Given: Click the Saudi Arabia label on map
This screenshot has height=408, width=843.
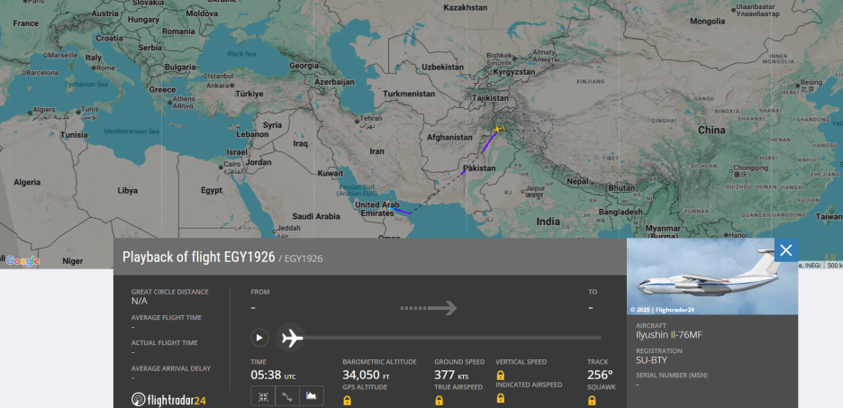Looking at the screenshot, I should (x=316, y=216).
